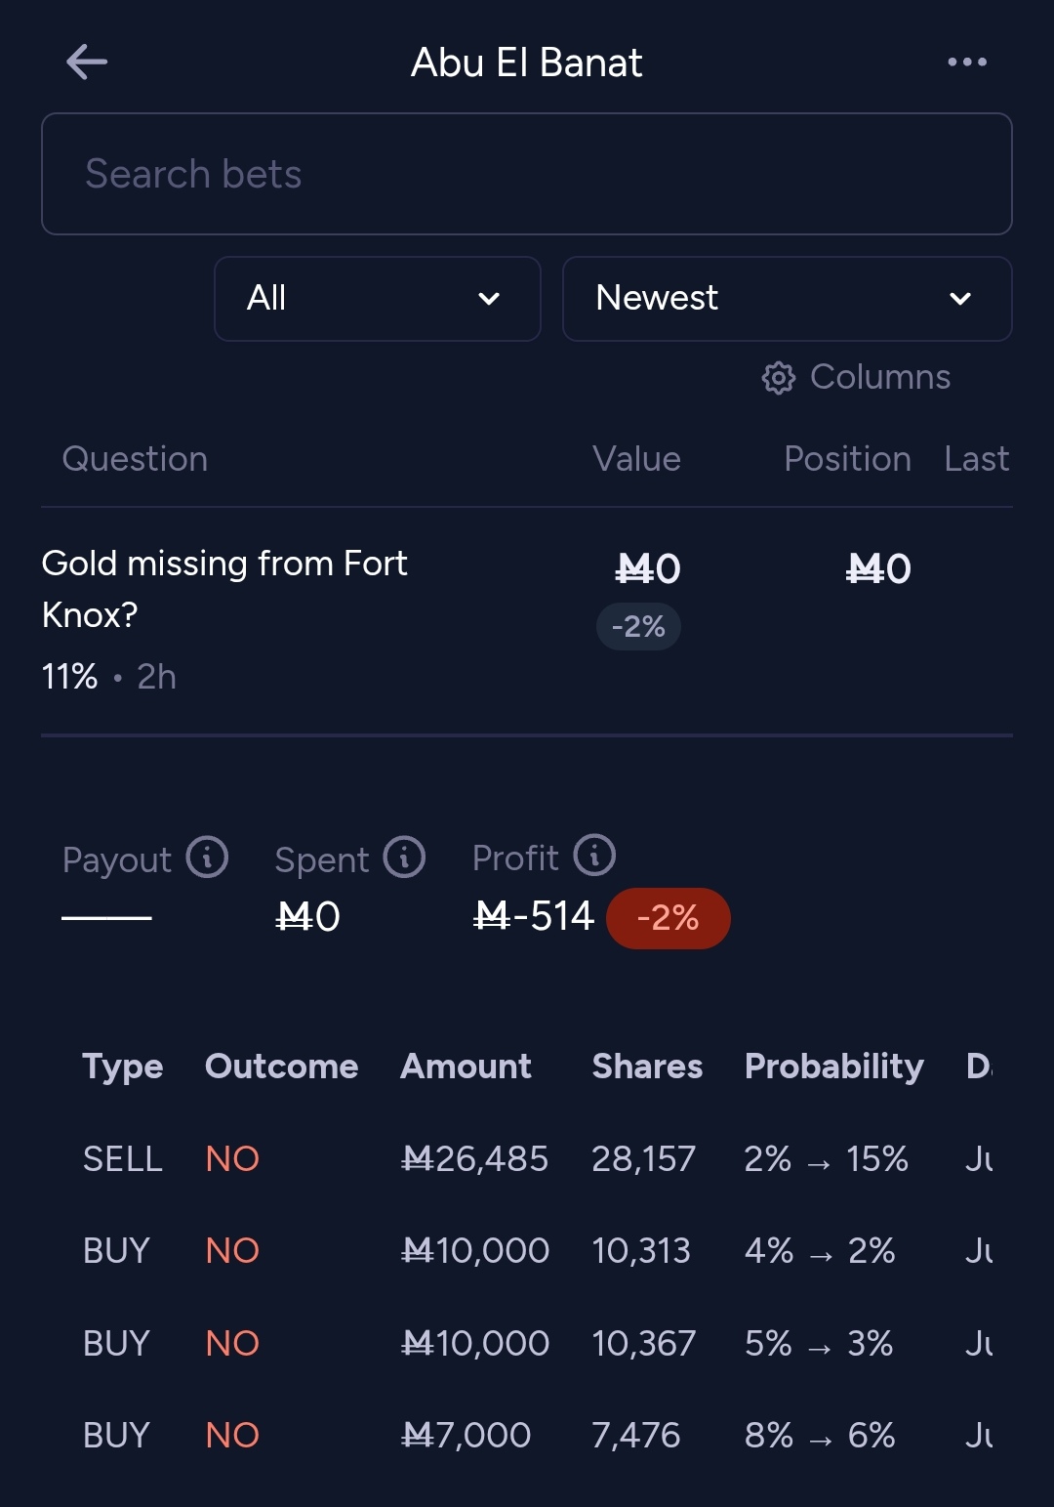Sort by the Value column header

(636, 459)
